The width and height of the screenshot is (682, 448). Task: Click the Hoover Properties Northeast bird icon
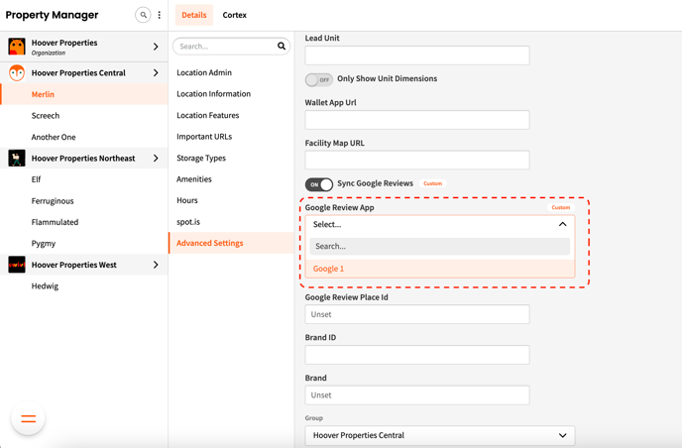click(17, 159)
